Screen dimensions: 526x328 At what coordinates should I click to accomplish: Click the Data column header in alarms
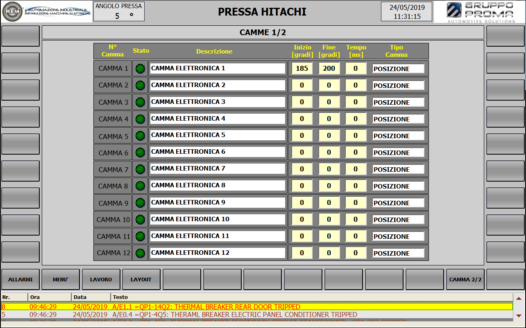(91, 297)
